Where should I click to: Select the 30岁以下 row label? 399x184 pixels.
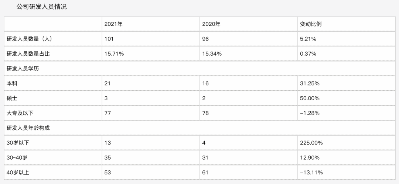(x=18, y=143)
